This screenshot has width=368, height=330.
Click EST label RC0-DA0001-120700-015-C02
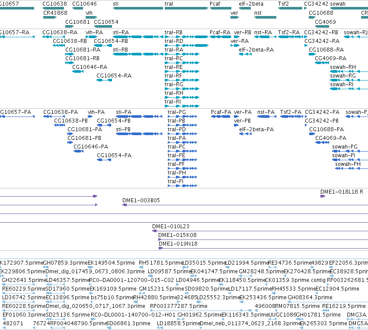132,280
